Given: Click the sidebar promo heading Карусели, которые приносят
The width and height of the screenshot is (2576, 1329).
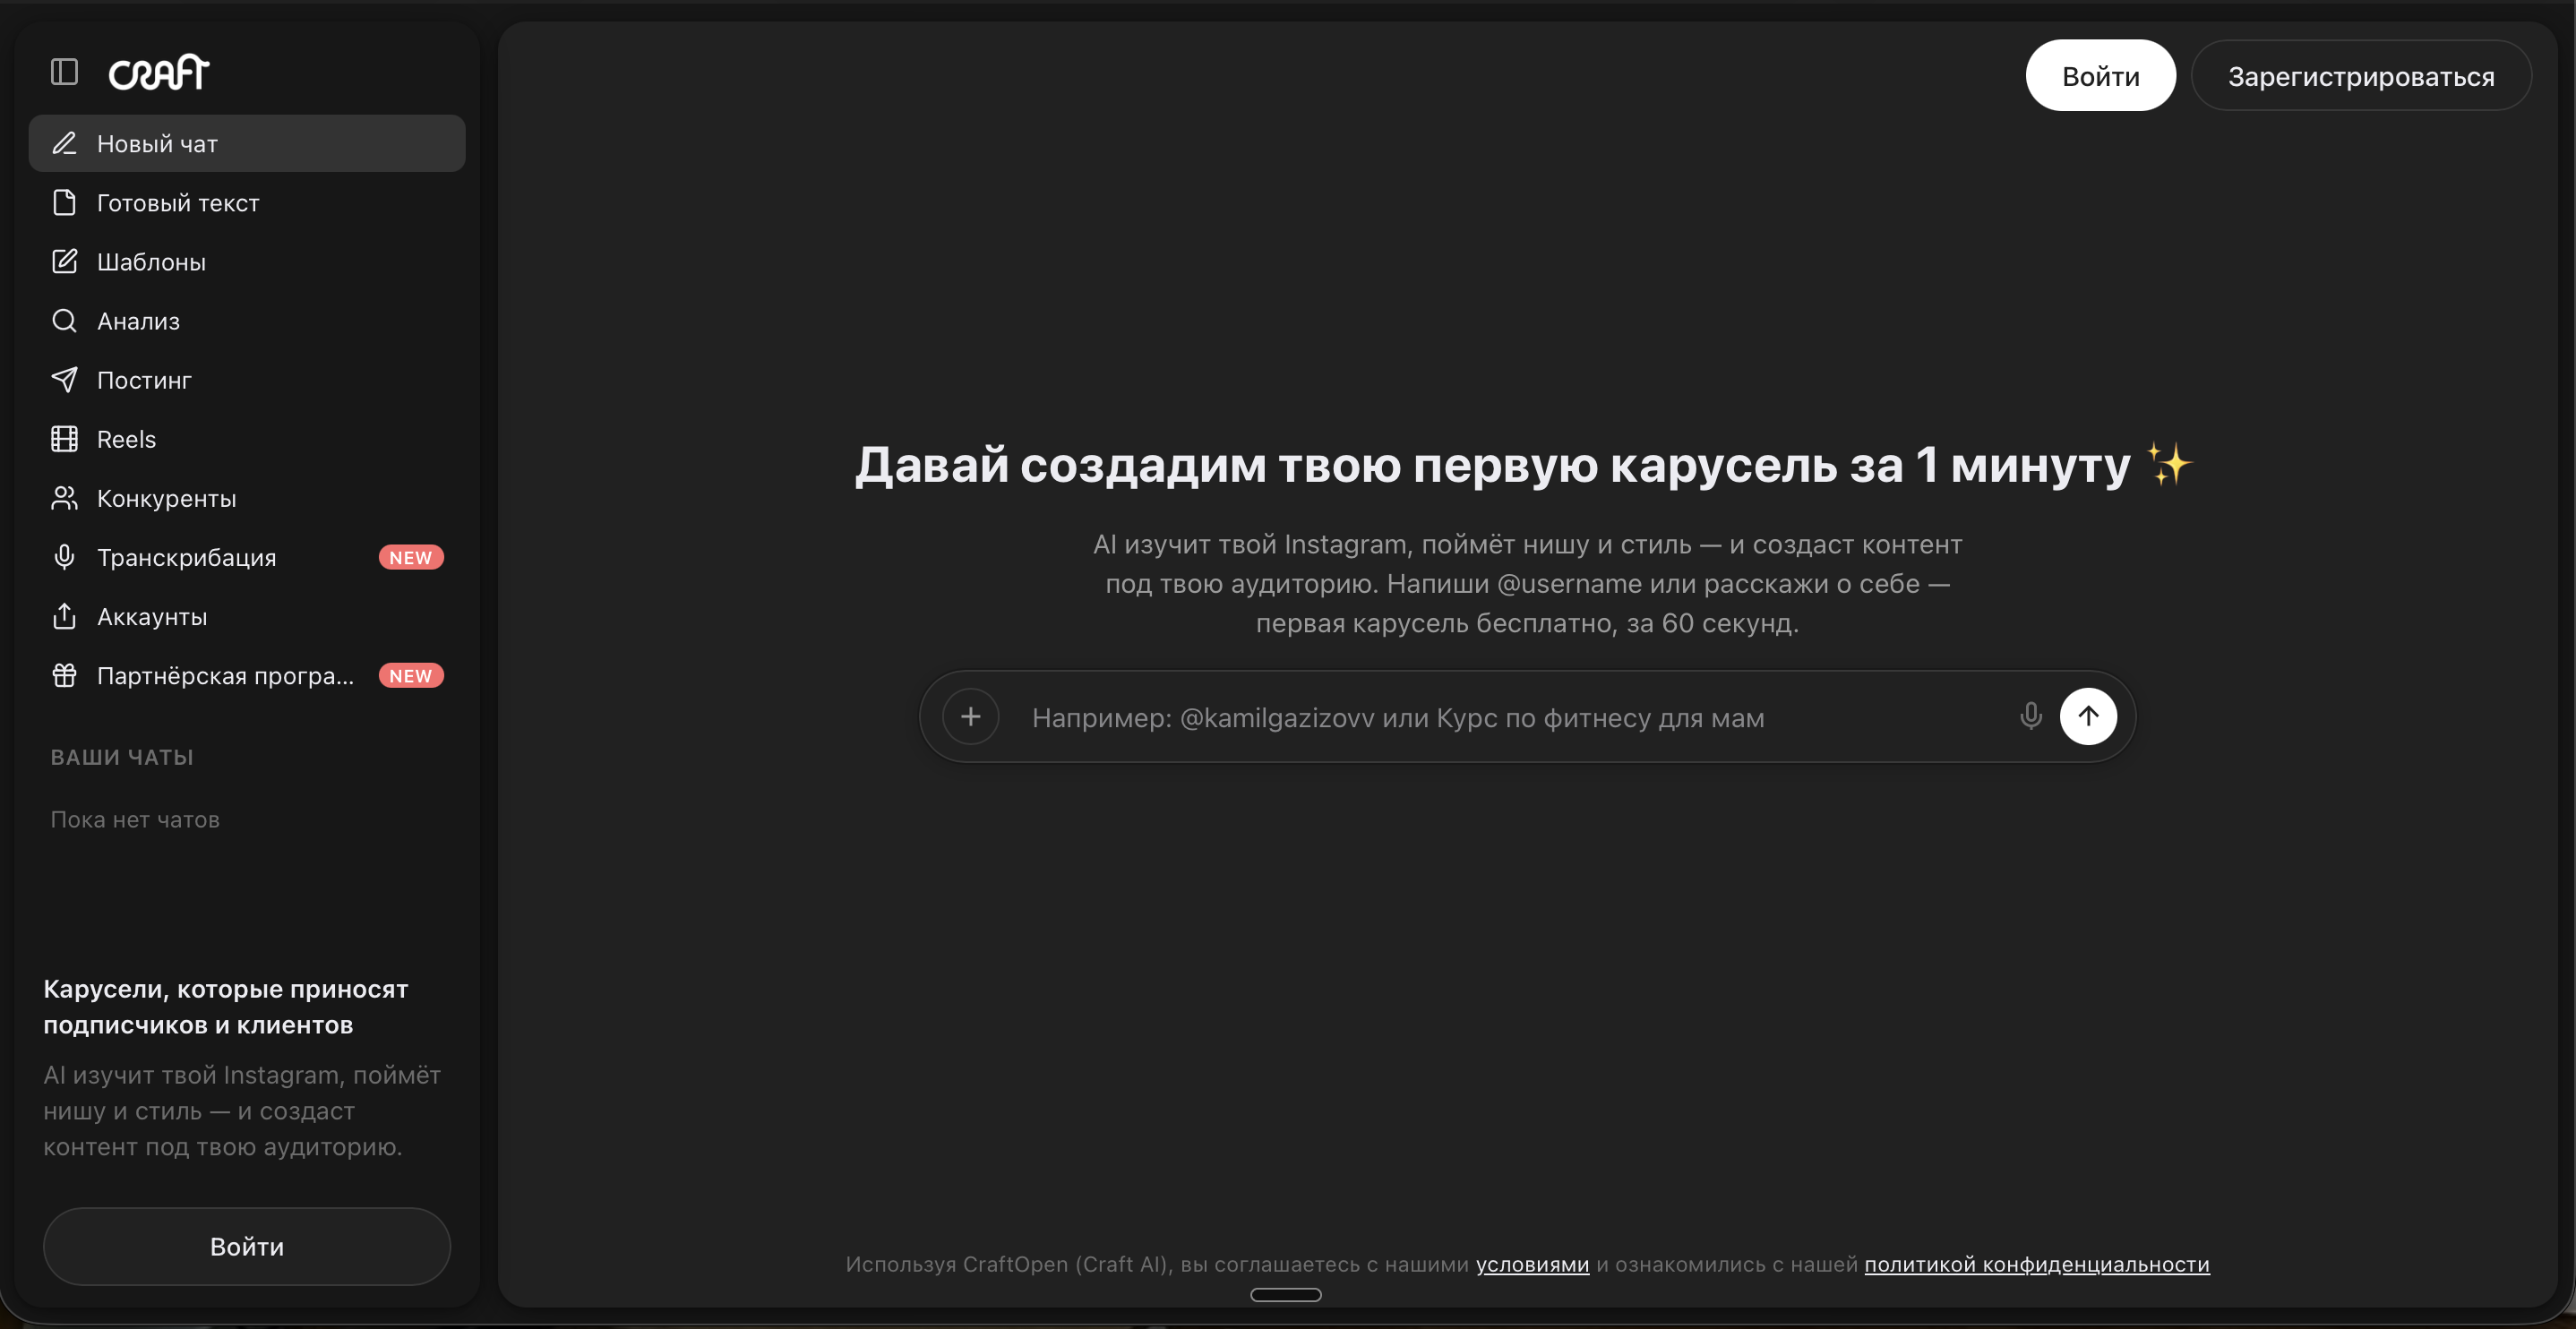Looking at the screenshot, I should [226, 1007].
